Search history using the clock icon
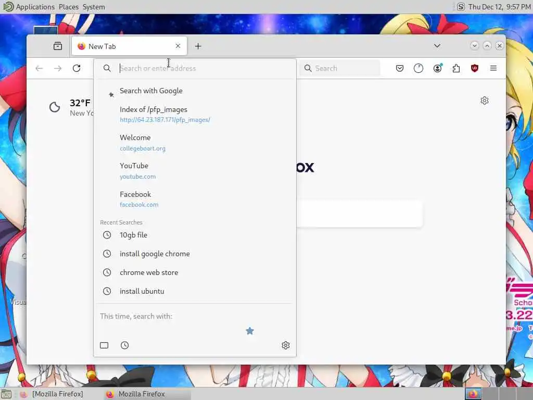This screenshot has width=533, height=400. click(x=125, y=345)
